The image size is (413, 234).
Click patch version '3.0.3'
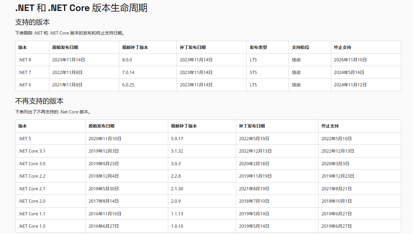176,163
